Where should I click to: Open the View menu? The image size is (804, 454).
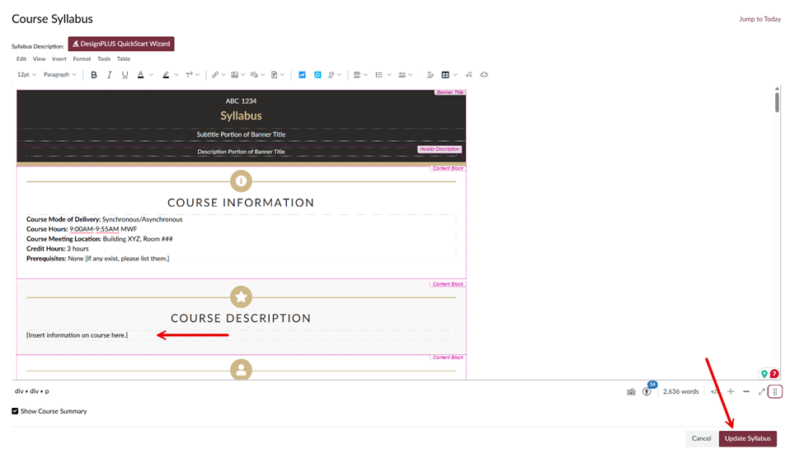coord(39,59)
